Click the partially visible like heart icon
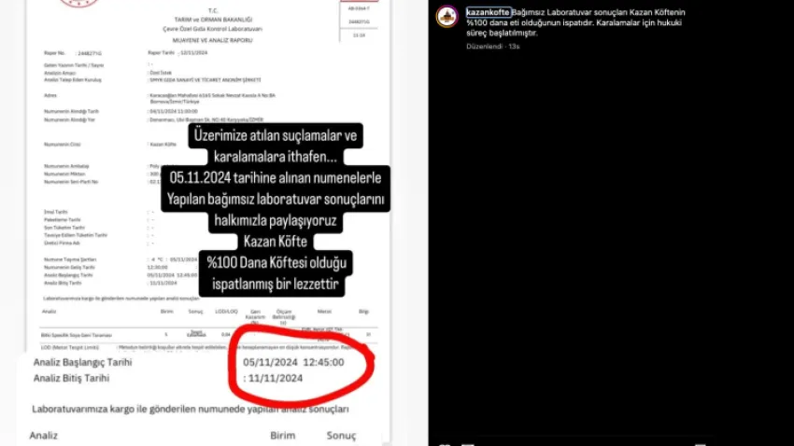The width and height of the screenshot is (794, 446). [x=445, y=444]
